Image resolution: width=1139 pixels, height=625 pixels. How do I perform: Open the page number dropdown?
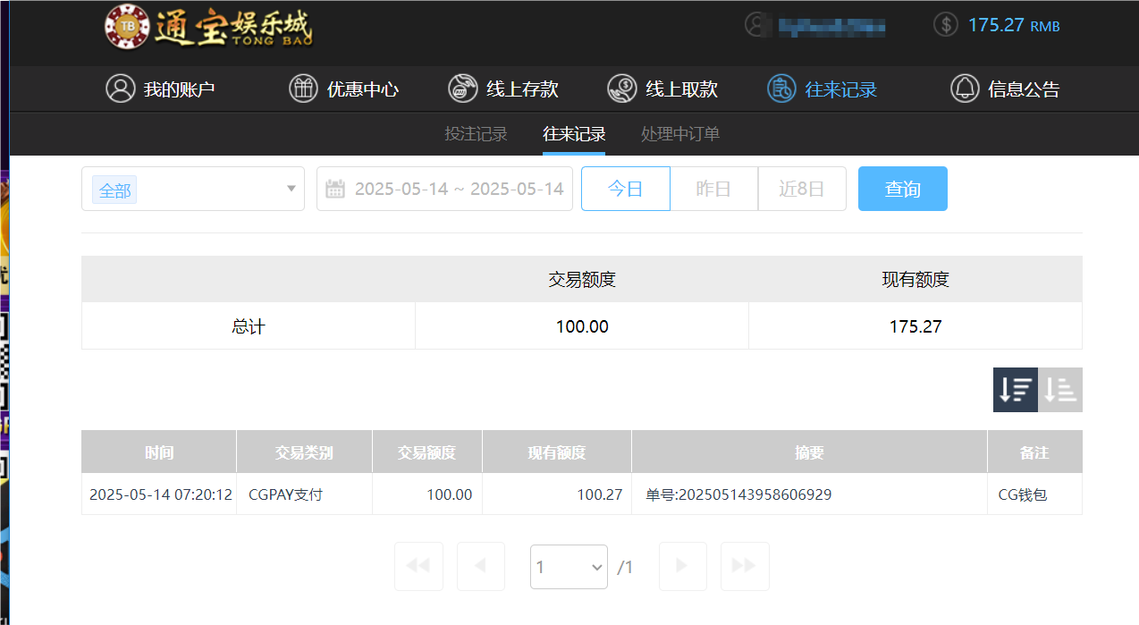(569, 566)
